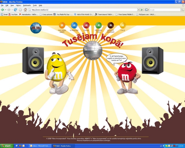185x148 pixels.
Task: Open the Hansabanka bookmark
Action: (29, 14)
